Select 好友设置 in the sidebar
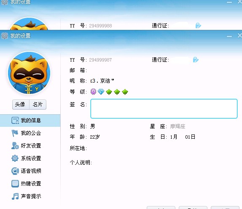The image size is (242, 209). 30,146
